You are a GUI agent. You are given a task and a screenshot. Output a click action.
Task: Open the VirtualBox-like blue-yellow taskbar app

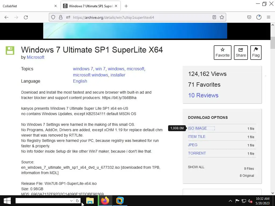click(x=120, y=201)
